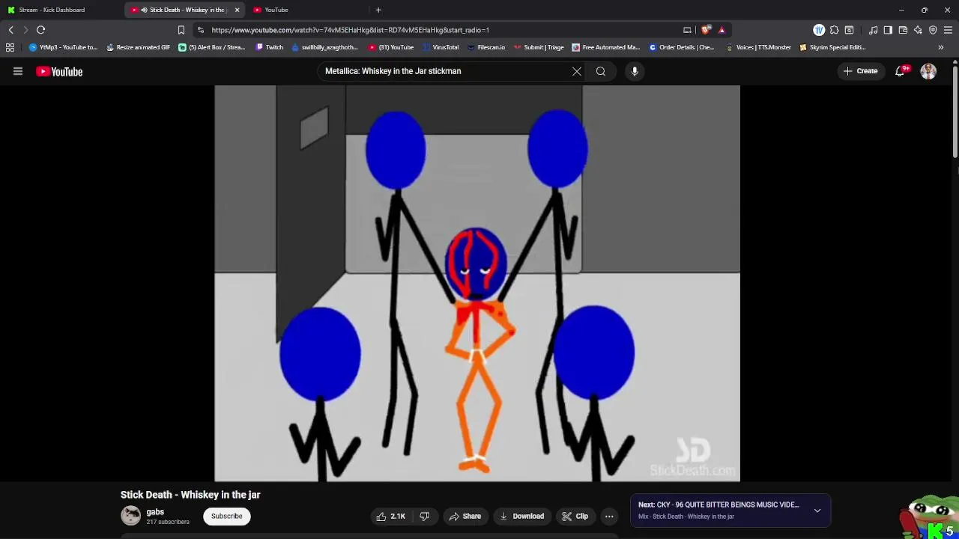Reload the current page
This screenshot has width=959, height=539.
coord(41,30)
